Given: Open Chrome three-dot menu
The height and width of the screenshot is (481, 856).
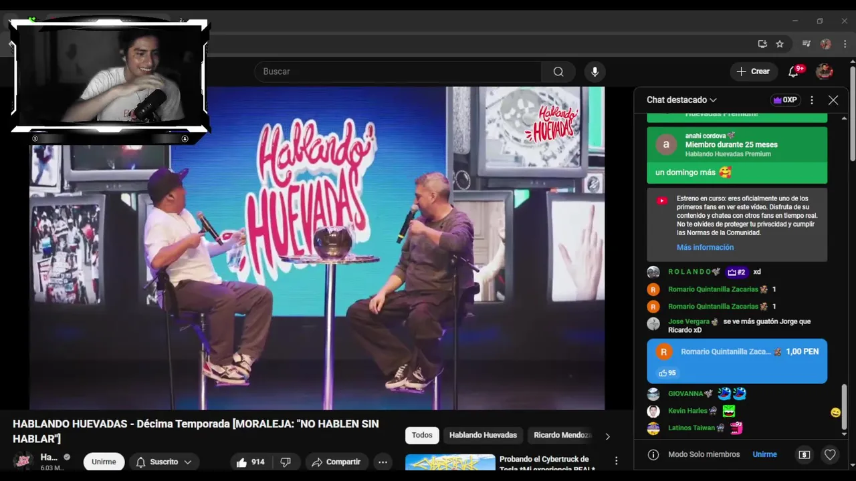Looking at the screenshot, I should click(x=845, y=43).
